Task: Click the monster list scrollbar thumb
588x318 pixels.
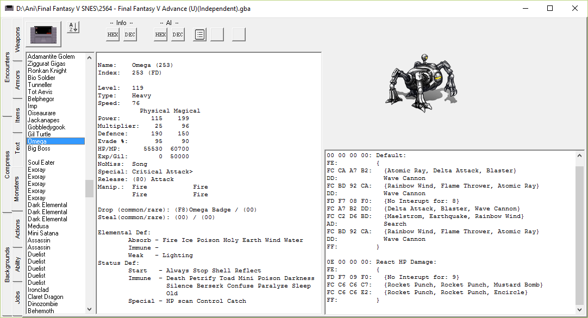Action: 89,189
